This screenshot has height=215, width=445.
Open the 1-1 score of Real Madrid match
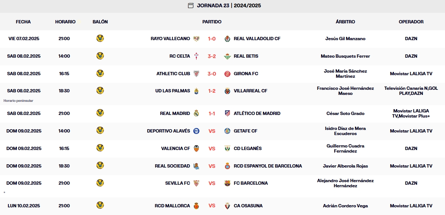212,113
